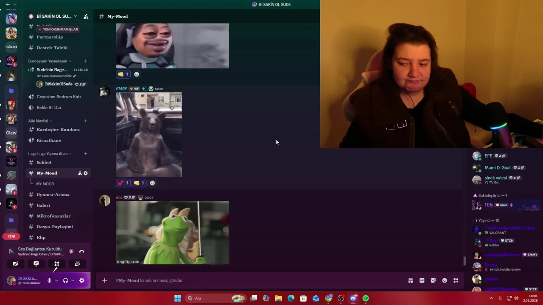Open apps launcher in message bar

coord(456,280)
